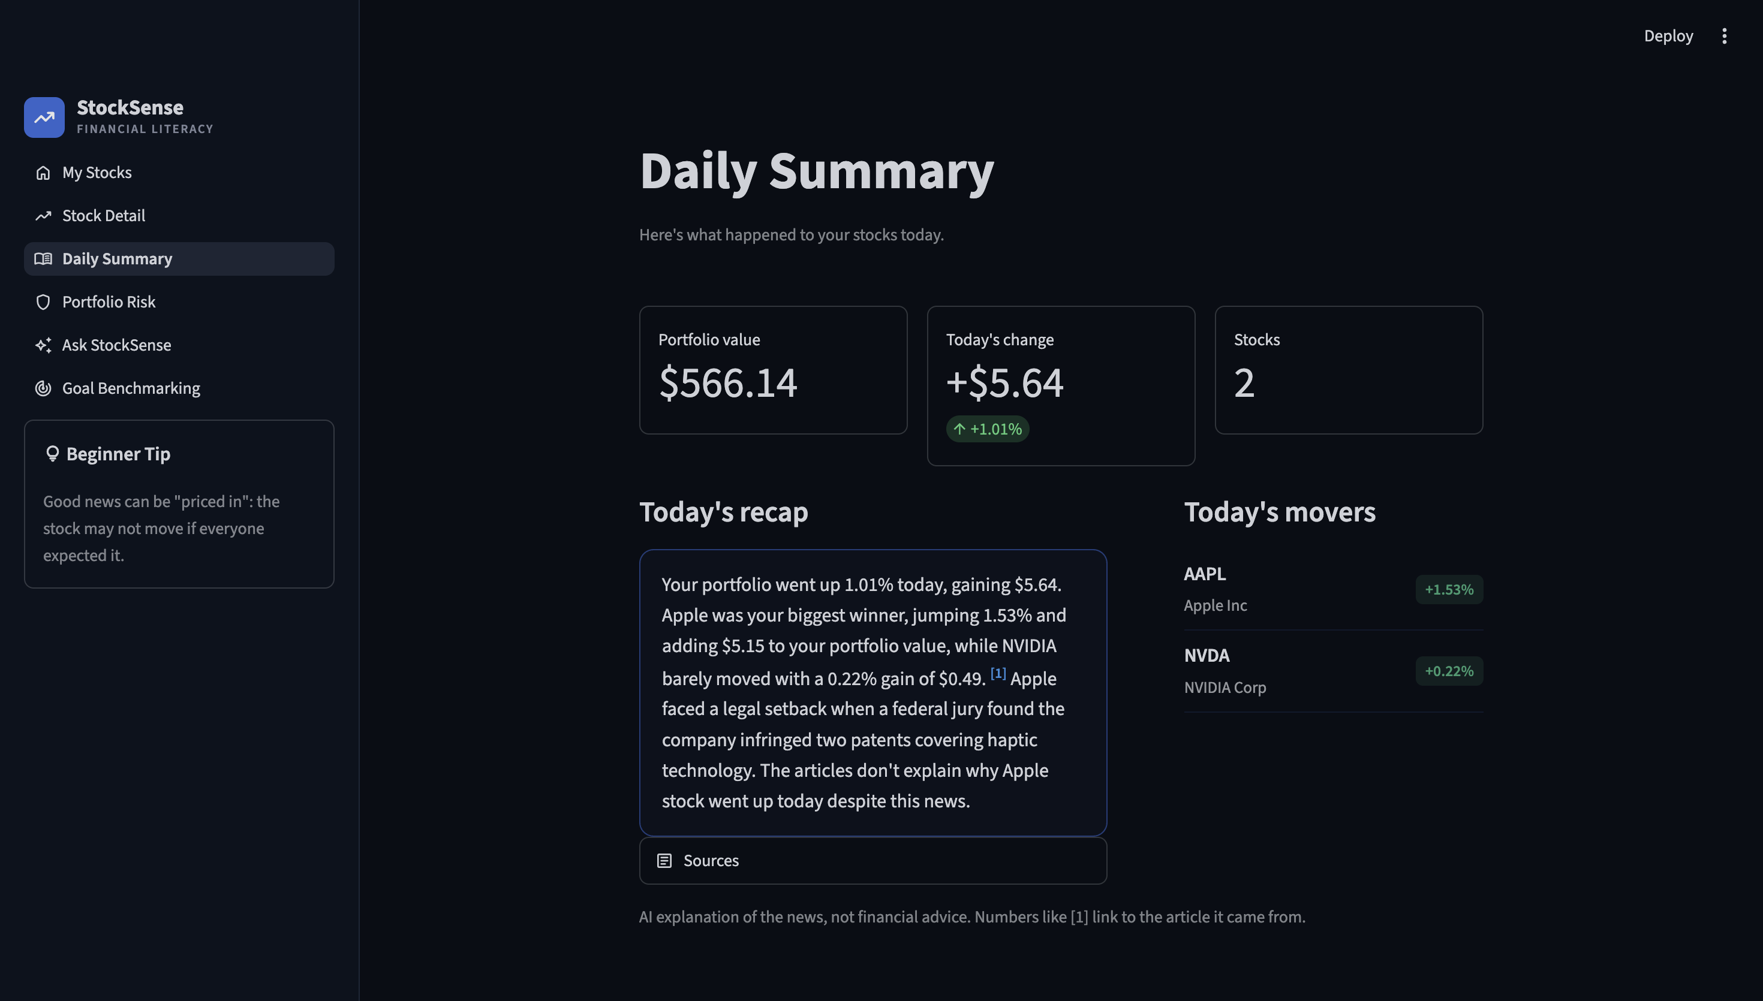Click the trend arrow icon beside Stock Detail
This screenshot has width=1763, height=1001.
tap(43, 216)
